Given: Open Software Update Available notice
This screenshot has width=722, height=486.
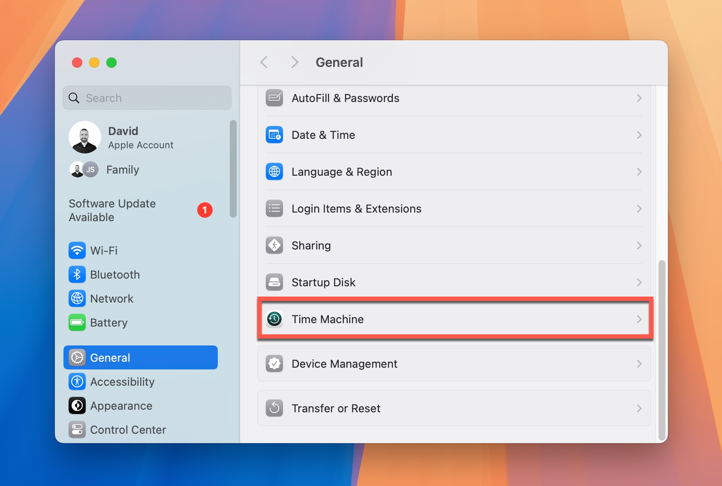Looking at the screenshot, I should click(141, 210).
